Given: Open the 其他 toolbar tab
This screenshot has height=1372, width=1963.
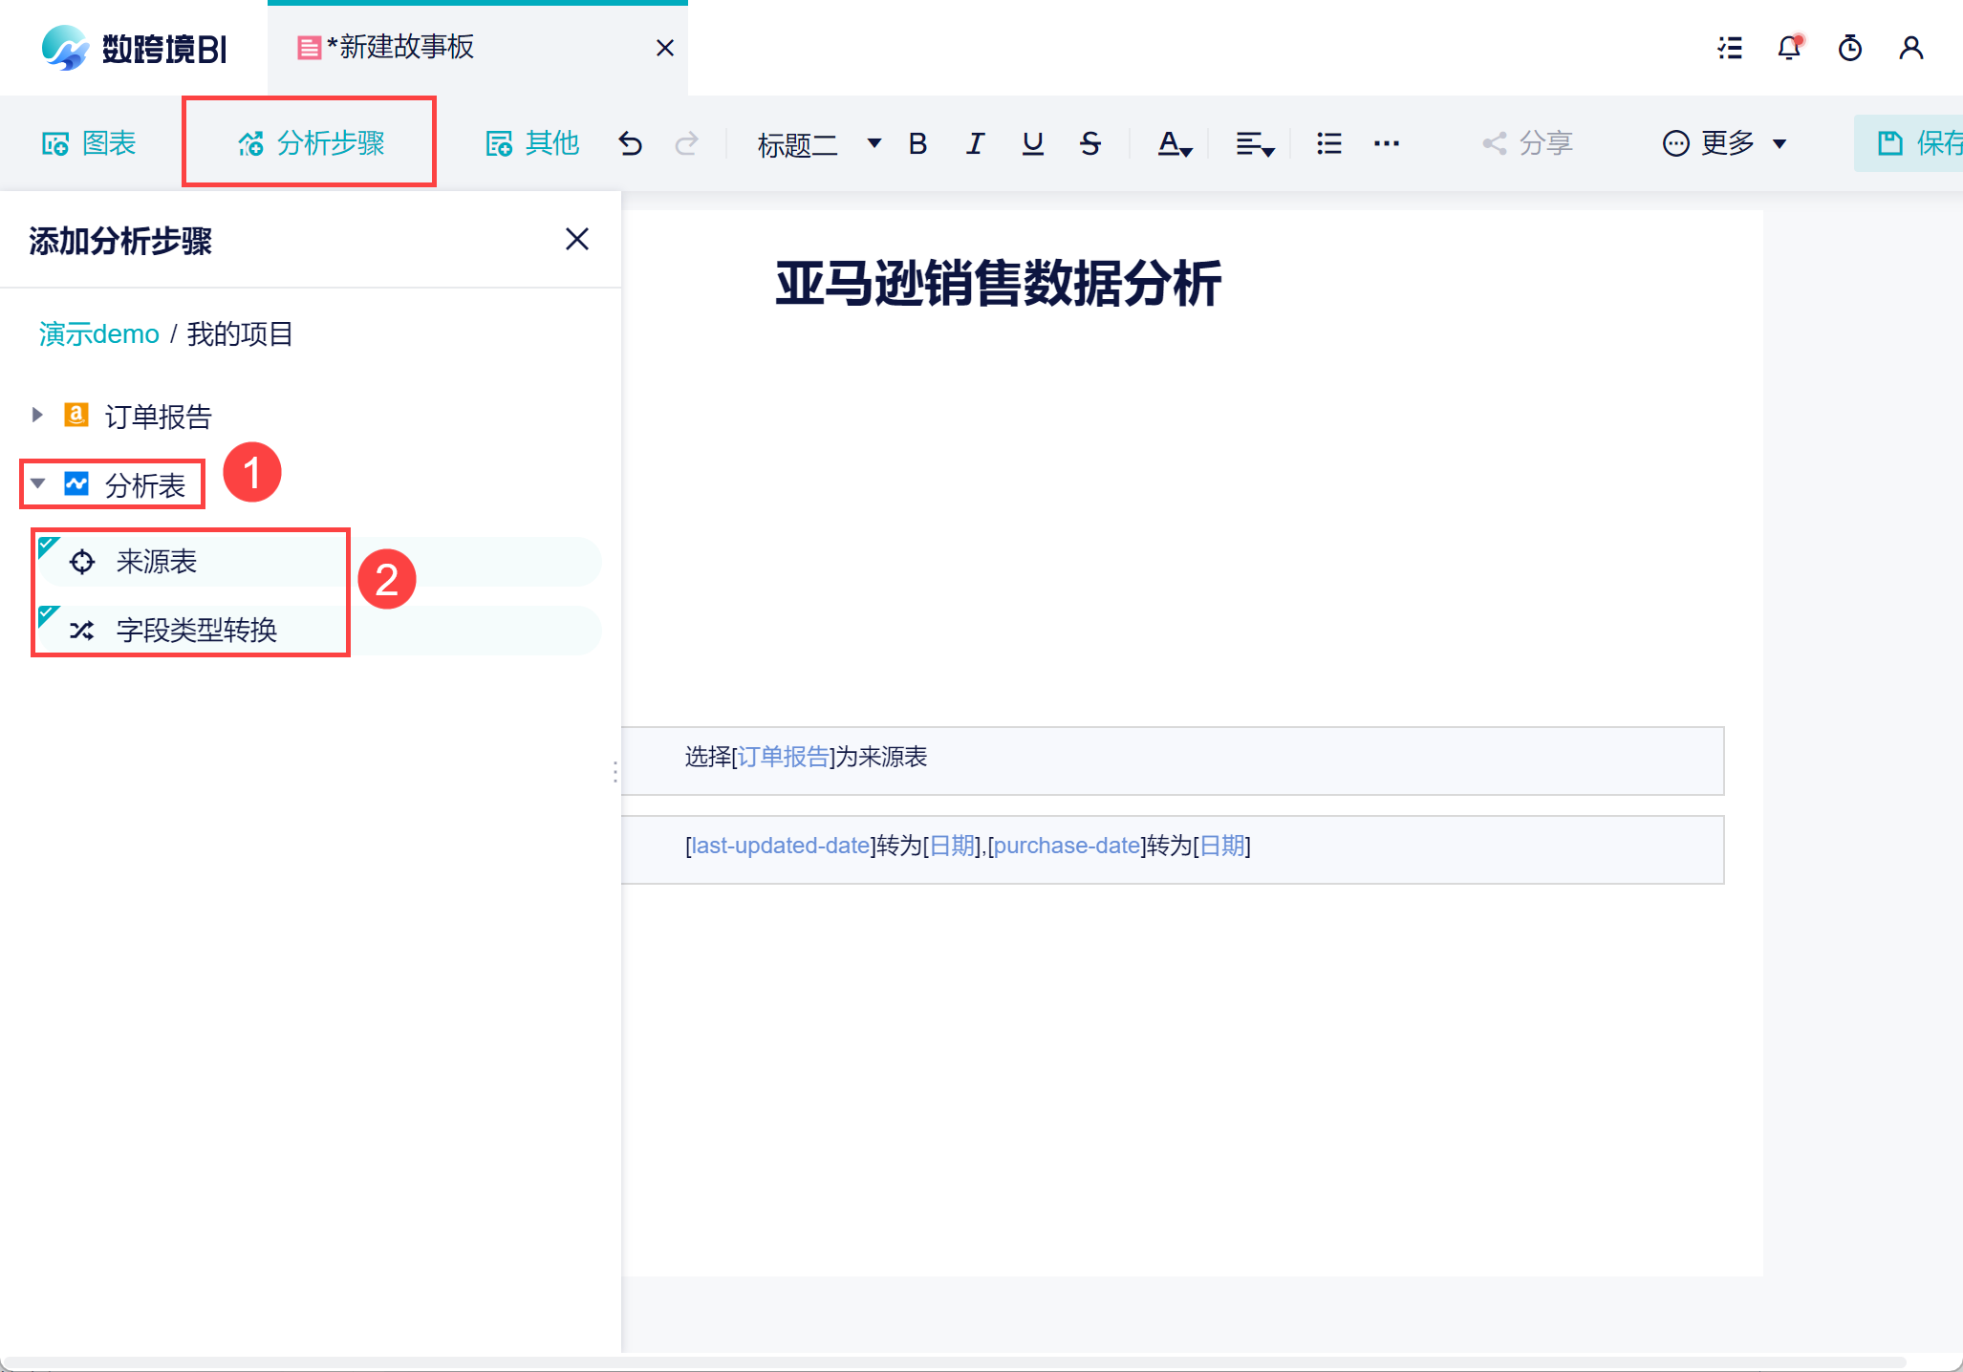Looking at the screenshot, I should tap(532, 143).
